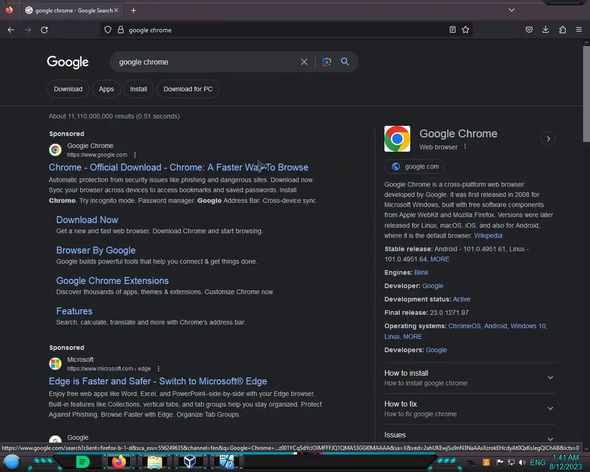Open the taskbar clock showing 1:41 AM
Image resolution: width=590 pixels, height=472 pixels.
566,462
